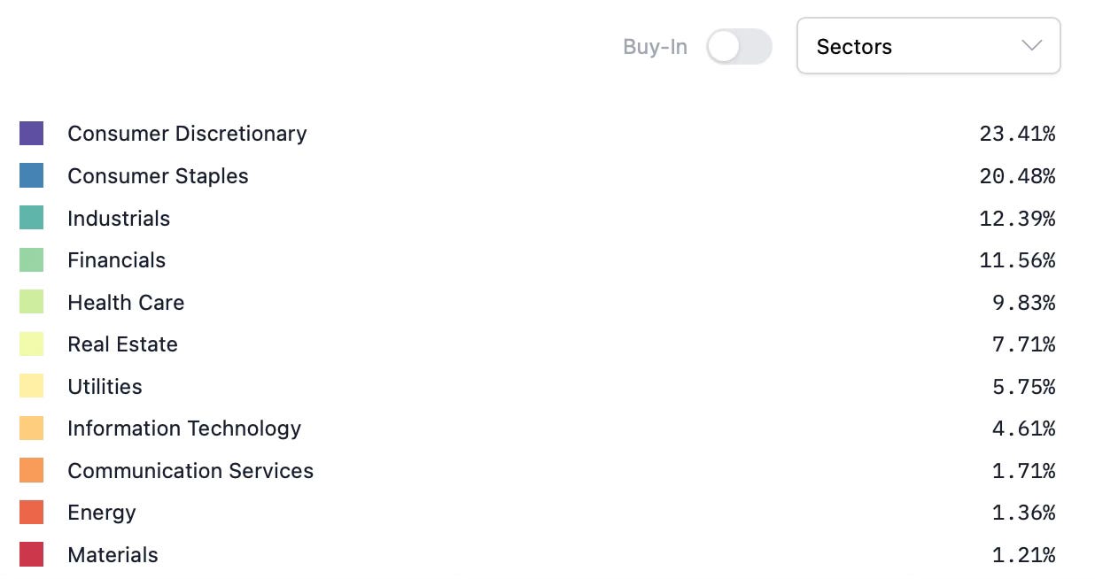Click the Real Estate color swatch
Viewport: 1095px width, 579px height.
tap(31, 344)
